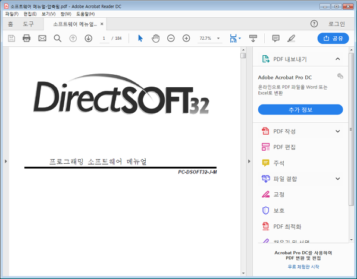This screenshot has width=357, height=279.
Task: Open the 도움말(H) menu
Action: pyautogui.click(x=85, y=14)
